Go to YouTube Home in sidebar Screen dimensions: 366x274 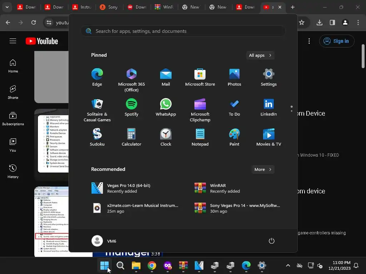[x=13, y=66]
